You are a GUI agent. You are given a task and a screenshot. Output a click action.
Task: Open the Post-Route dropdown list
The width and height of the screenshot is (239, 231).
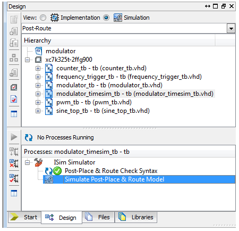coord(231,29)
